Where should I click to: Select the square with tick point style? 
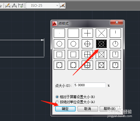[x=115, y=54]
